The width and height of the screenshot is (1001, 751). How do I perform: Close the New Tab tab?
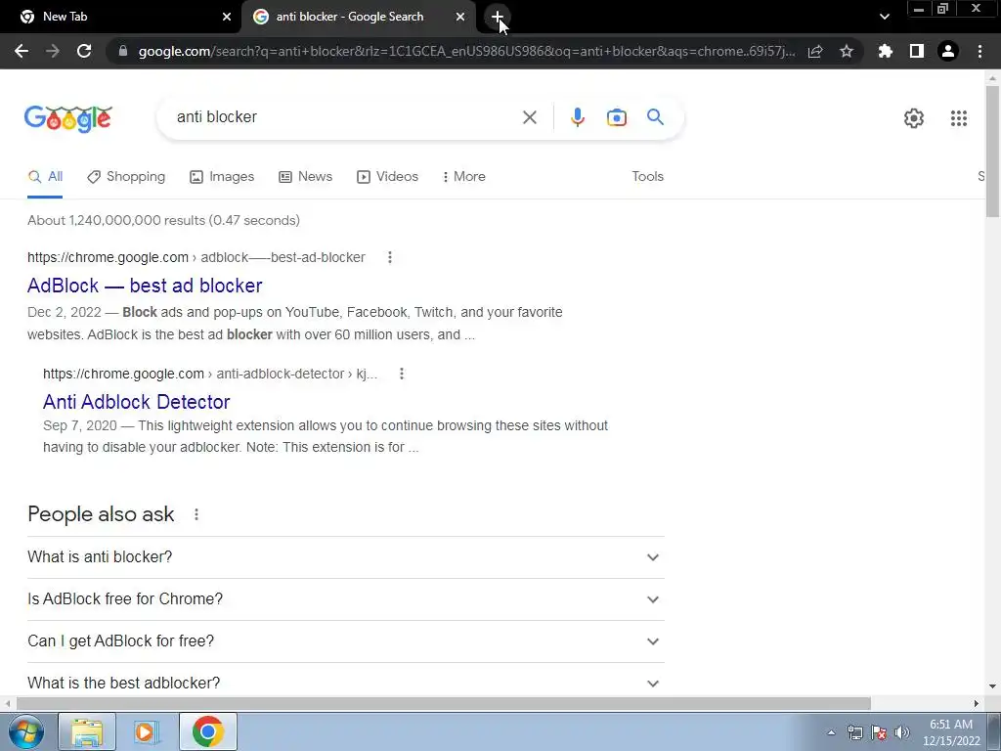click(x=227, y=17)
